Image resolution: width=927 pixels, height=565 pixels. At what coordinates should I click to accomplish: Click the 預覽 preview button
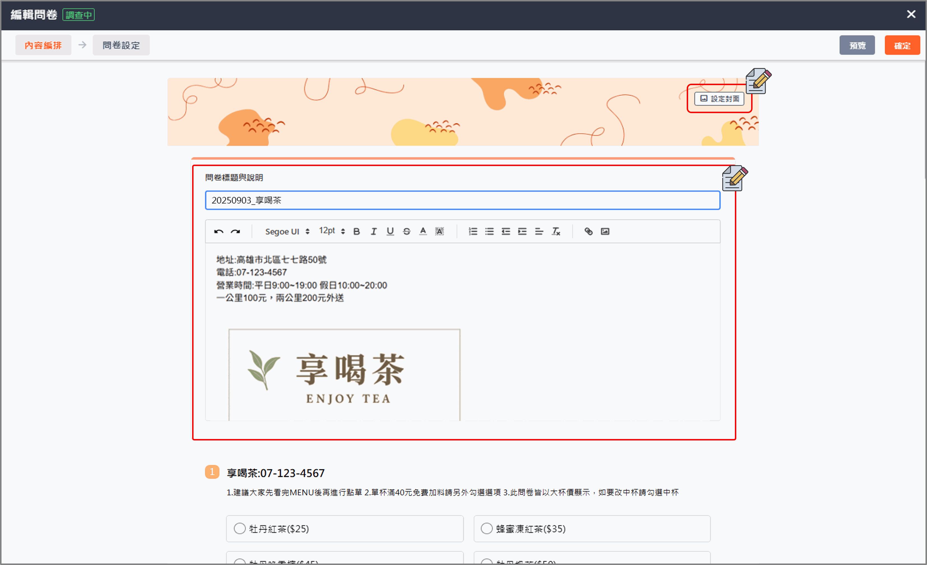pyautogui.click(x=857, y=46)
